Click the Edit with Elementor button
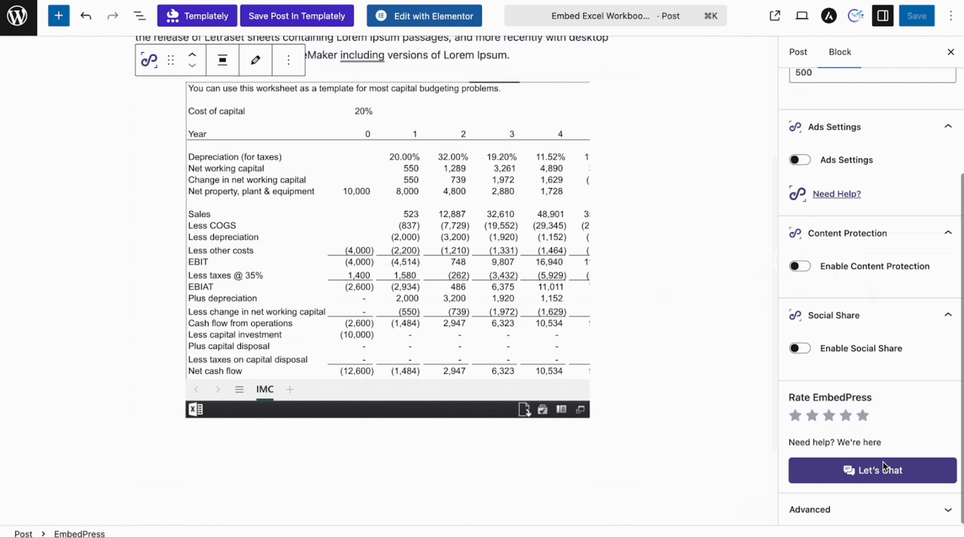 424,16
